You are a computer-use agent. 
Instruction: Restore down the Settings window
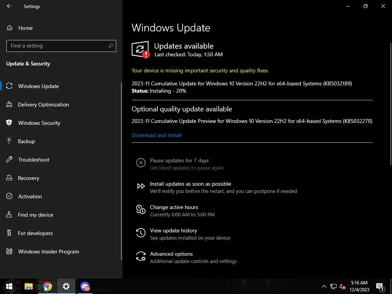[x=366, y=6]
